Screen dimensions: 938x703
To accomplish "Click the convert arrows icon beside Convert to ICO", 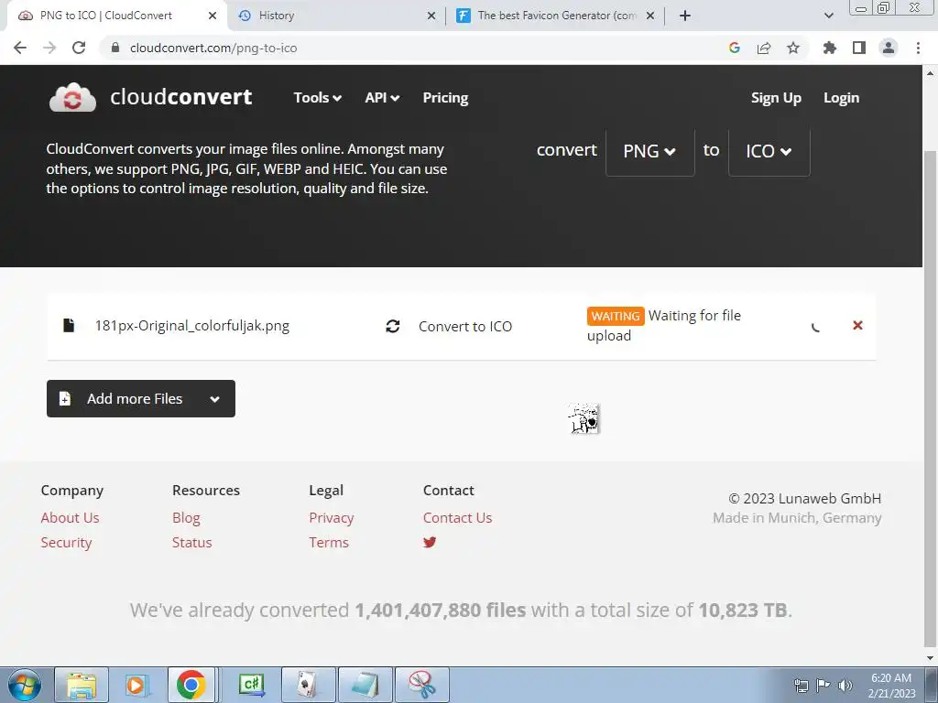I will point(392,326).
